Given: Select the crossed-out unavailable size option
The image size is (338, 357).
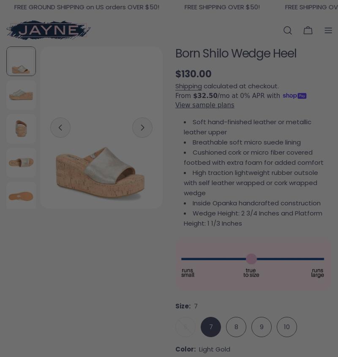Looking at the screenshot, I should click(185, 327).
